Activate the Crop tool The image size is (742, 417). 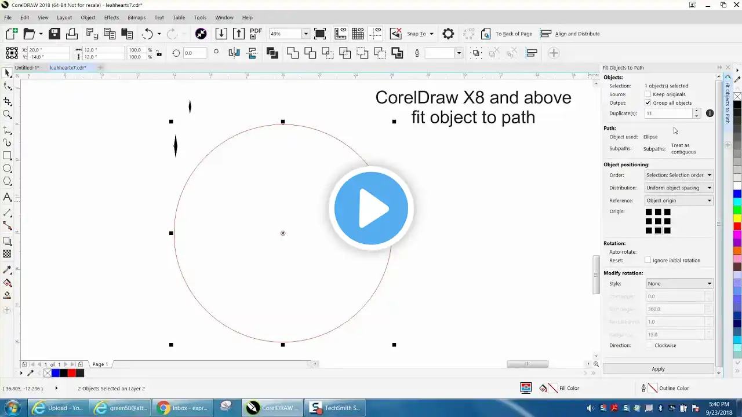[8, 101]
